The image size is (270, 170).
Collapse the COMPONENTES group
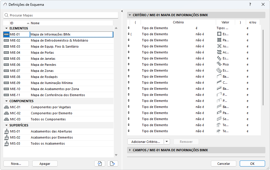[x=6, y=101]
